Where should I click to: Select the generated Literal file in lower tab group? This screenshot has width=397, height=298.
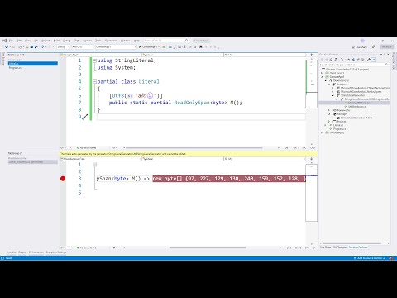click(x=33, y=162)
